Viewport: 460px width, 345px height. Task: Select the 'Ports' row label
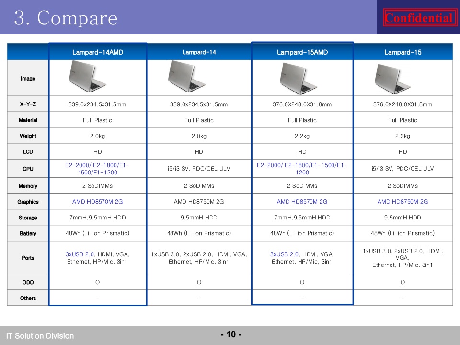pyautogui.click(x=28, y=258)
